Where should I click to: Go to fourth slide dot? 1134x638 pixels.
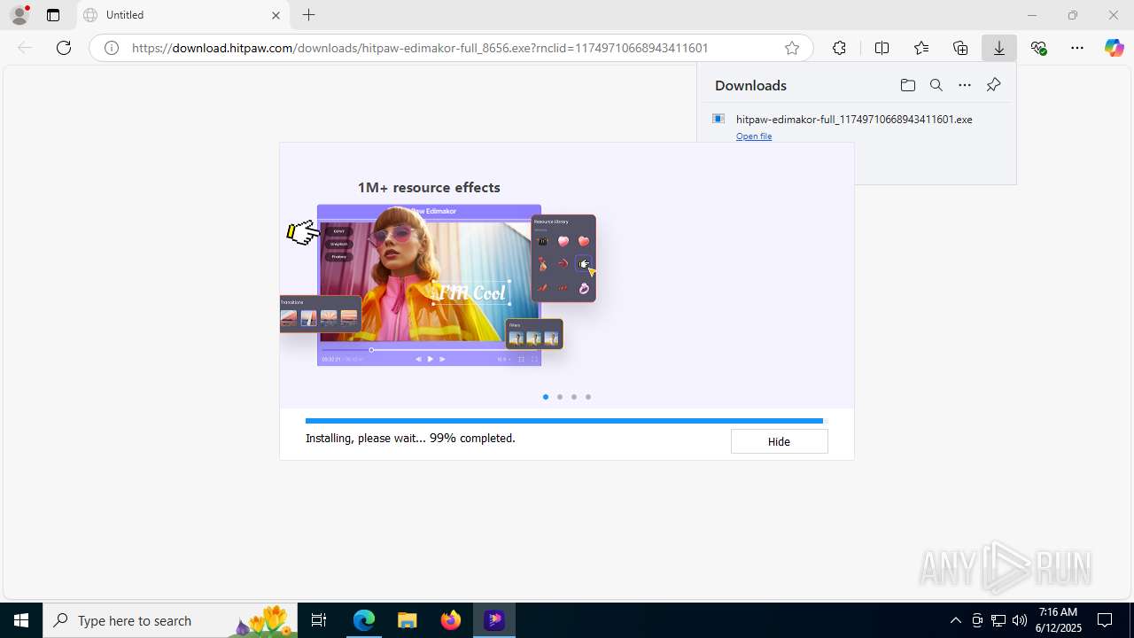point(588,397)
